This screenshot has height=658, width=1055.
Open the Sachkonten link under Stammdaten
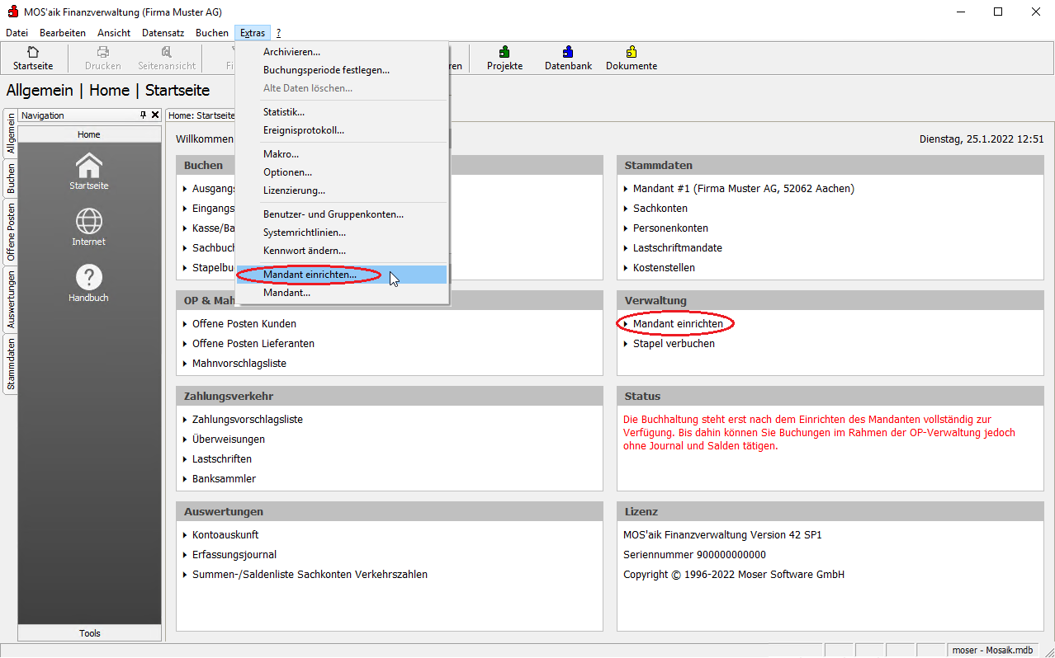pos(660,209)
